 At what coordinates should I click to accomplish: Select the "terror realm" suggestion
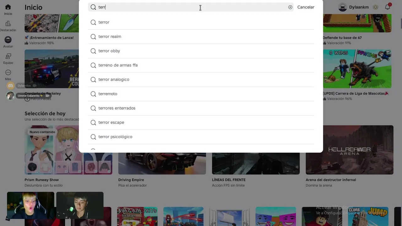coord(110,37)
